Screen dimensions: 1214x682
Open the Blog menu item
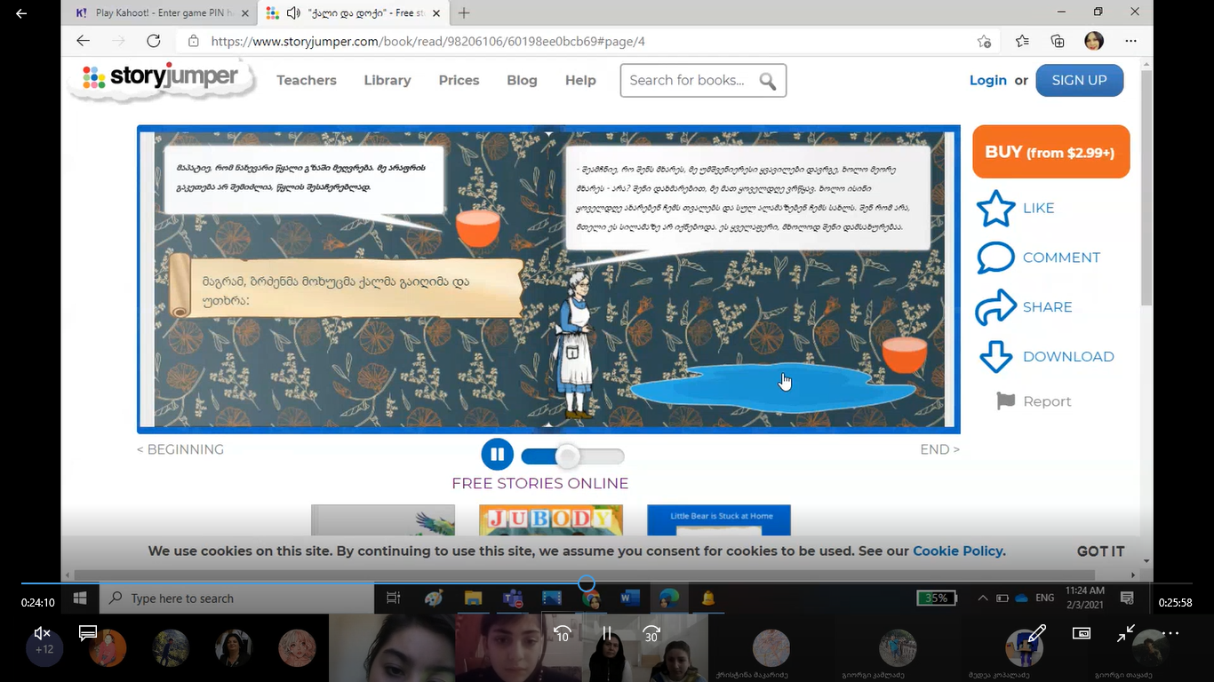tap(522, 80)
